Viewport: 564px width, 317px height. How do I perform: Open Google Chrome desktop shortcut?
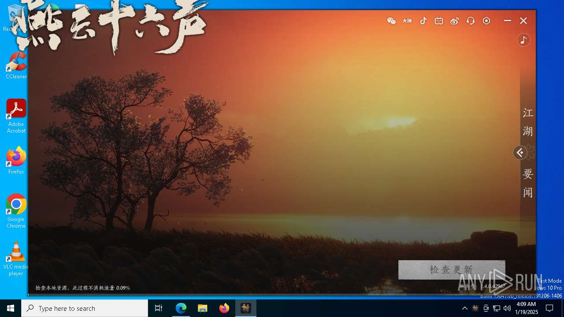point(16,211)
